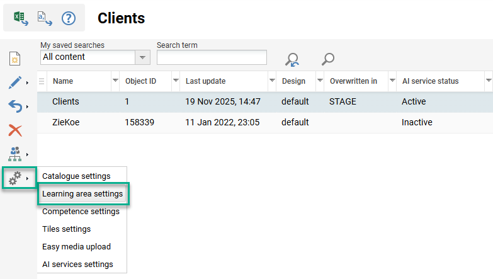Reset search with the magnifier arrow icon
The width and height of the screenshot is (493, 279).
(x=292, y=59)
